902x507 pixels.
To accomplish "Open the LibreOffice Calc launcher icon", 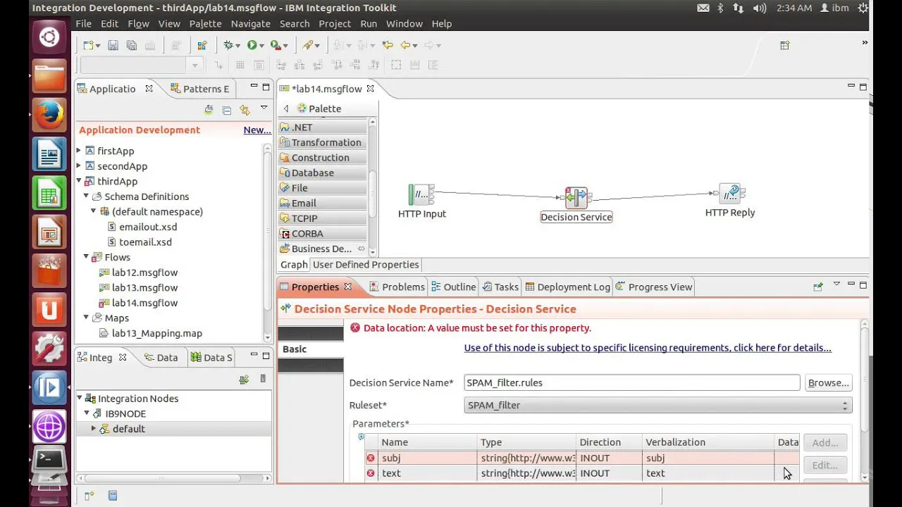I will 49,192.
